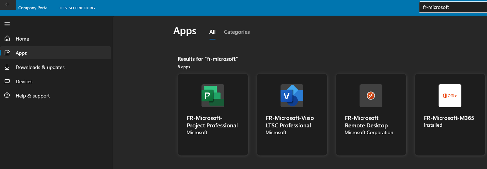Click the HES-SO FRIBOURG organization label
This screenshot has height=169, width=487.
tap(77, 8)
